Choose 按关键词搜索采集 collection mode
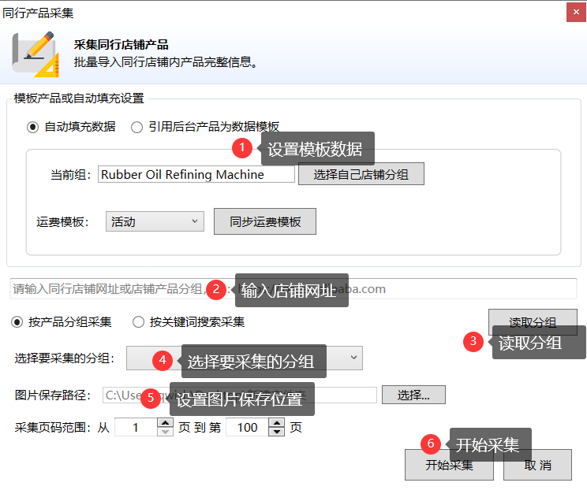The image size is (587, 490). click(138, 321)
